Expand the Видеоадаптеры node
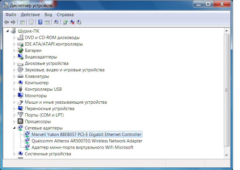 14,57
